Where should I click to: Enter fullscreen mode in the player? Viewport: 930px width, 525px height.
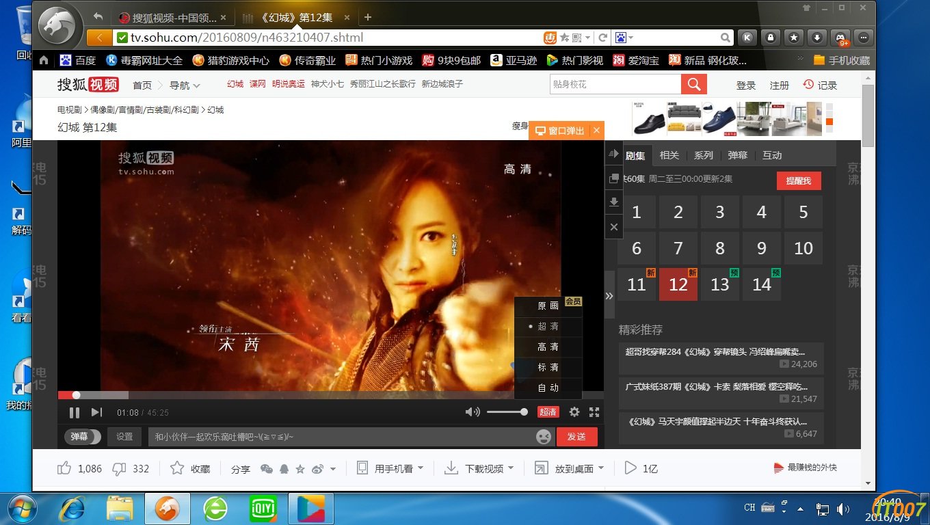(594, 412)
